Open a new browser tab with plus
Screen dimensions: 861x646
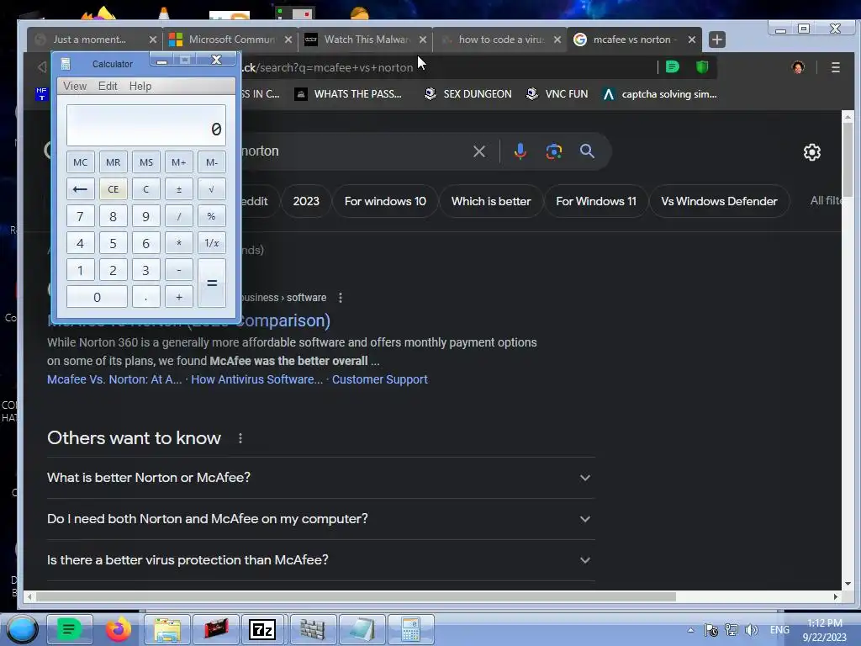716,40
